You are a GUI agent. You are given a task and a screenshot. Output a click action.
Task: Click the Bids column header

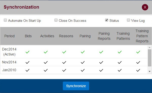point(28,36)
